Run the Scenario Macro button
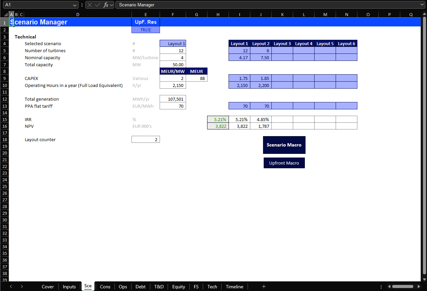 [284, 145]
